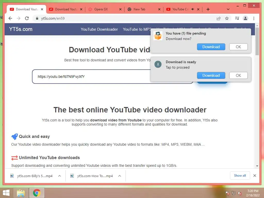Screen dimensions: 264x198
Task: Open the YouTube to MP3 nav link
Action: pos(137,29)
